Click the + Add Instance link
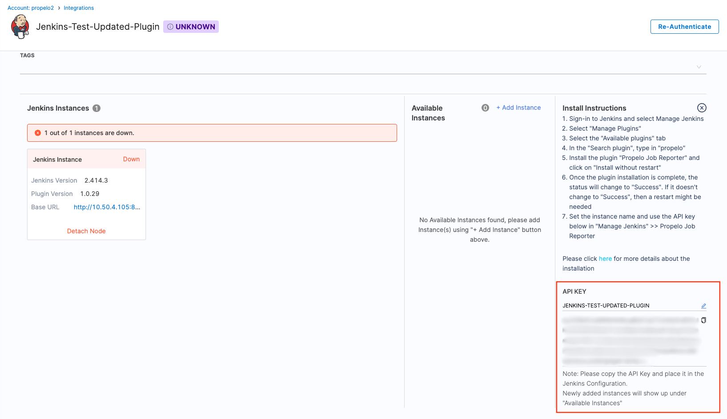The height and width of the screenshot is (419, 727). click(518, 108)
